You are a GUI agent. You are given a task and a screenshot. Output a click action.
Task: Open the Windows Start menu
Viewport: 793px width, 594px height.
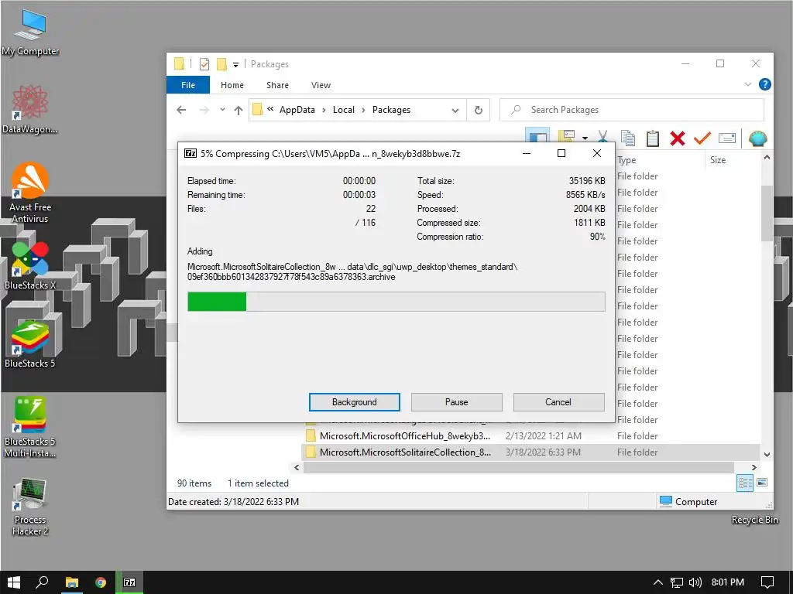point(14,582)
